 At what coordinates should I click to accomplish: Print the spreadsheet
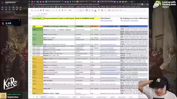pyautogui.click(x=41, y=10)
